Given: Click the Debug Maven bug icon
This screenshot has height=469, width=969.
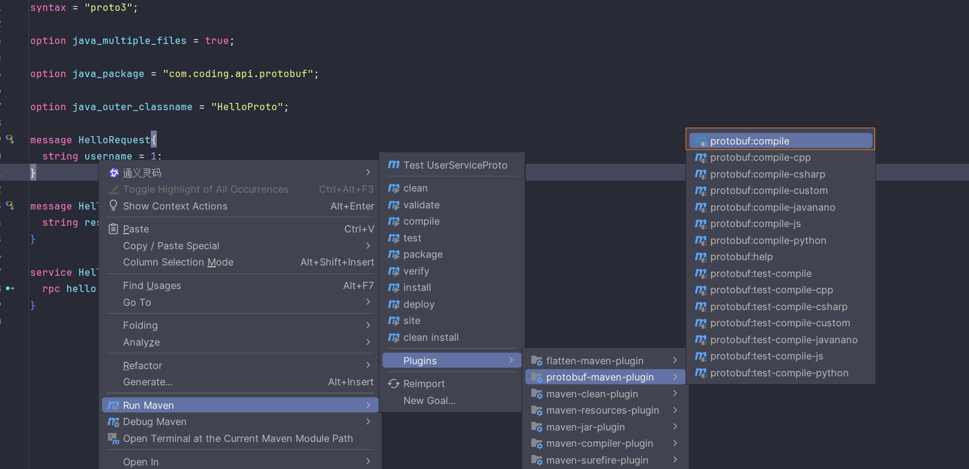Looking at the screenshot, I should point(113,422).
